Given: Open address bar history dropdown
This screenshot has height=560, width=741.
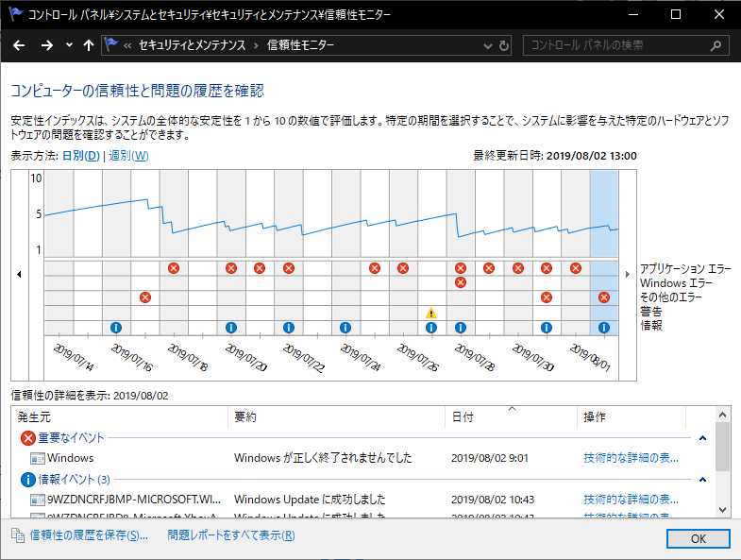Looking at the screenshot, I should coord(487,45).
